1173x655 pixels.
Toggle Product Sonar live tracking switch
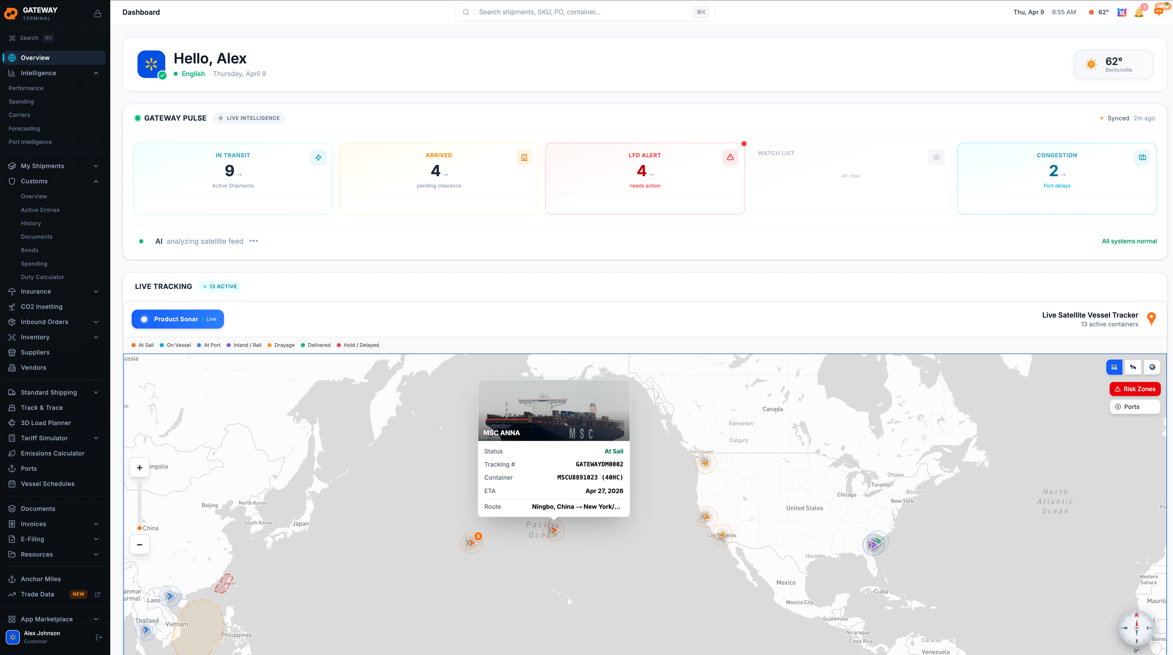click(144, 319)
